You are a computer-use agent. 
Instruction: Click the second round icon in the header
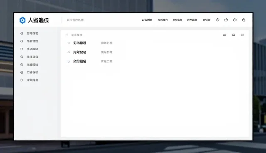pos(226,20)
